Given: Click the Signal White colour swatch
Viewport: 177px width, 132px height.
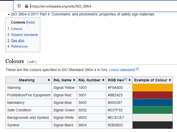Looking at the screenshot, I should 153,118.
